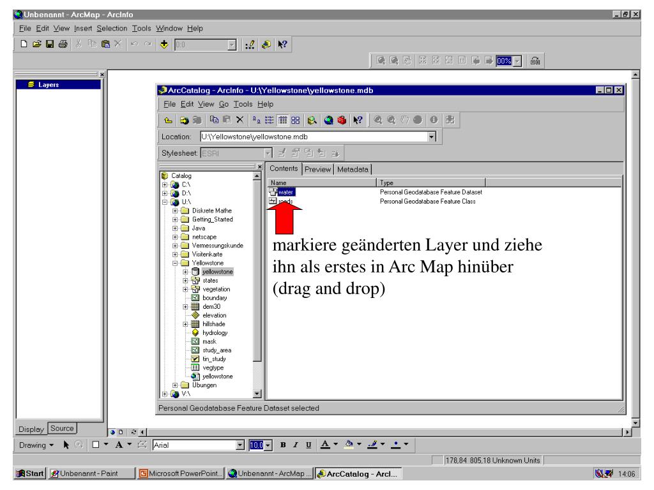Click the refresh view icon near scrollbar
Image resolution: width=654 pixels, height=490 pixels.
pos(134,432)
